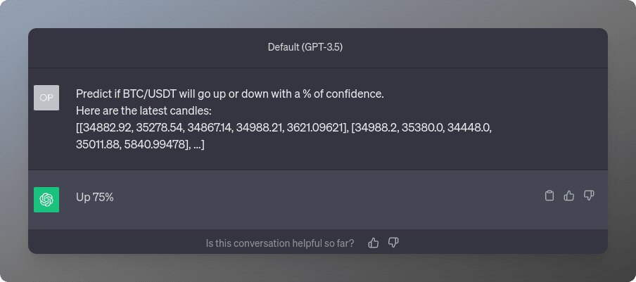Click the candle value 35380.0

(x=424, y=127)
